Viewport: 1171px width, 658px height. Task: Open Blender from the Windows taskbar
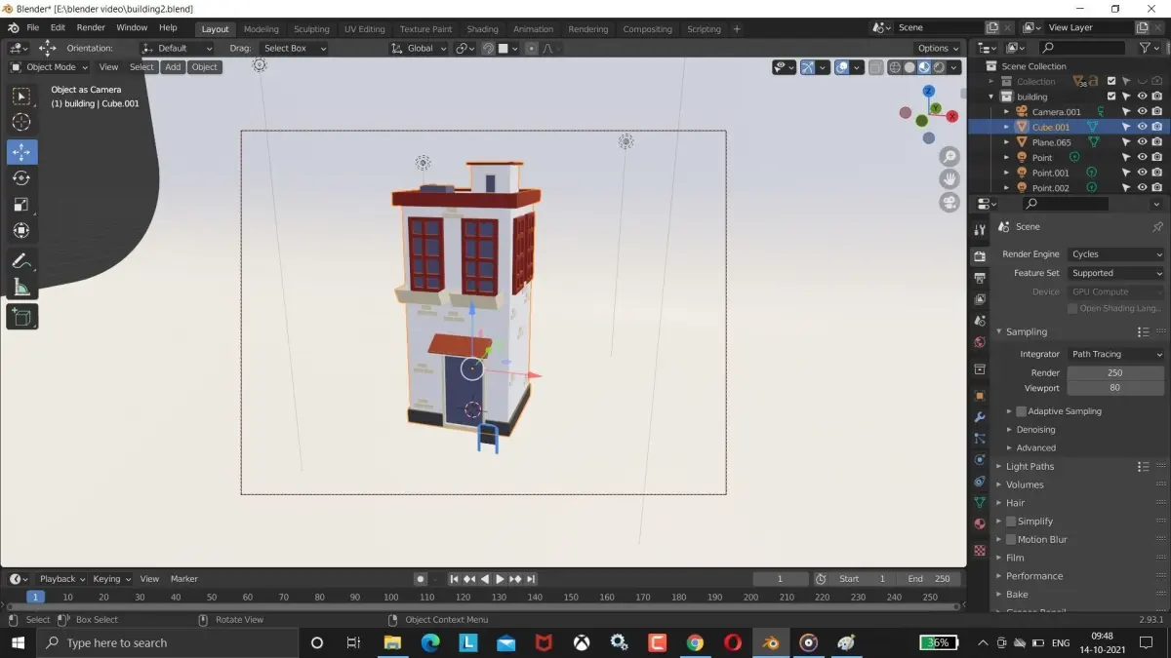pyautogui.click(x=771, y=643)
